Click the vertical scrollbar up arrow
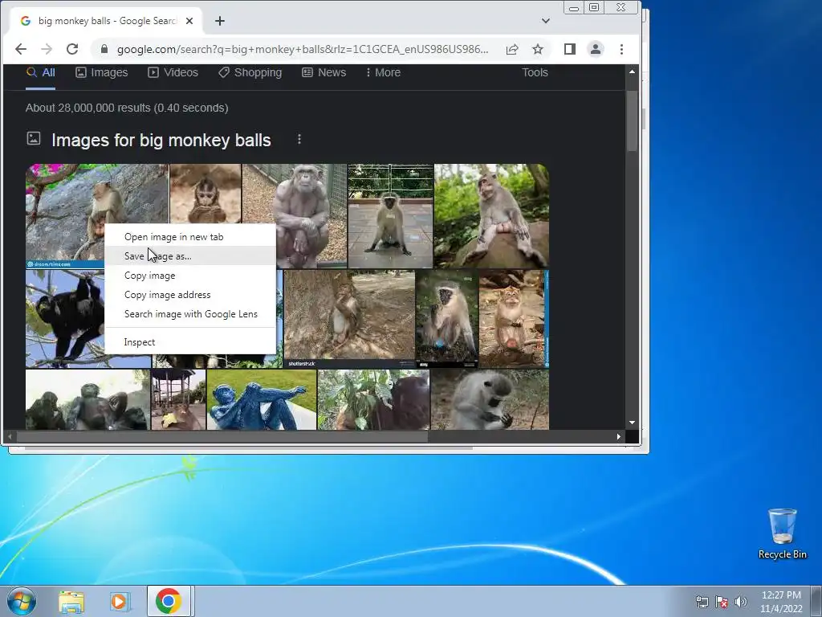 (632, 72)
